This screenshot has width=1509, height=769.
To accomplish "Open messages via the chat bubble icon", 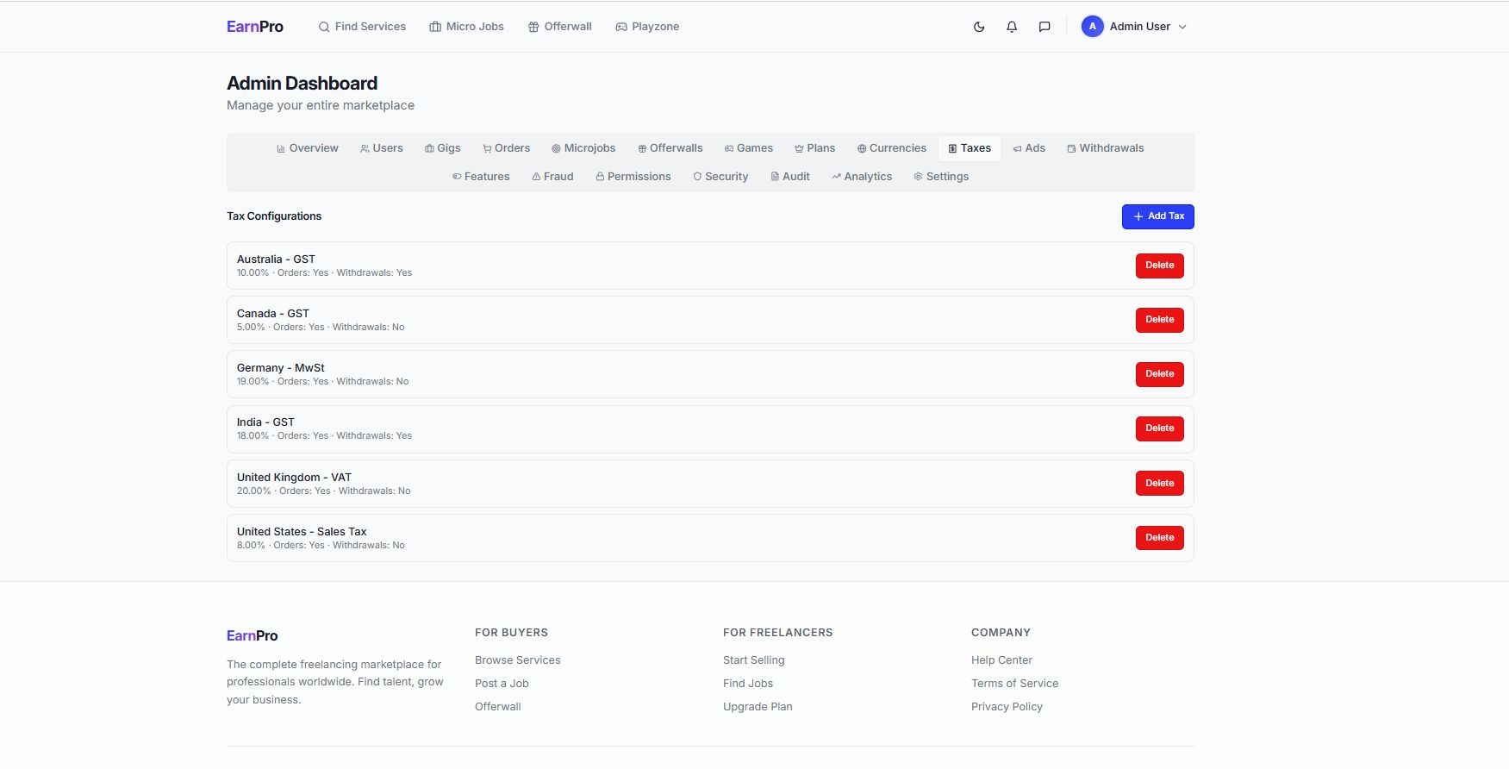I will (1044, 27).
